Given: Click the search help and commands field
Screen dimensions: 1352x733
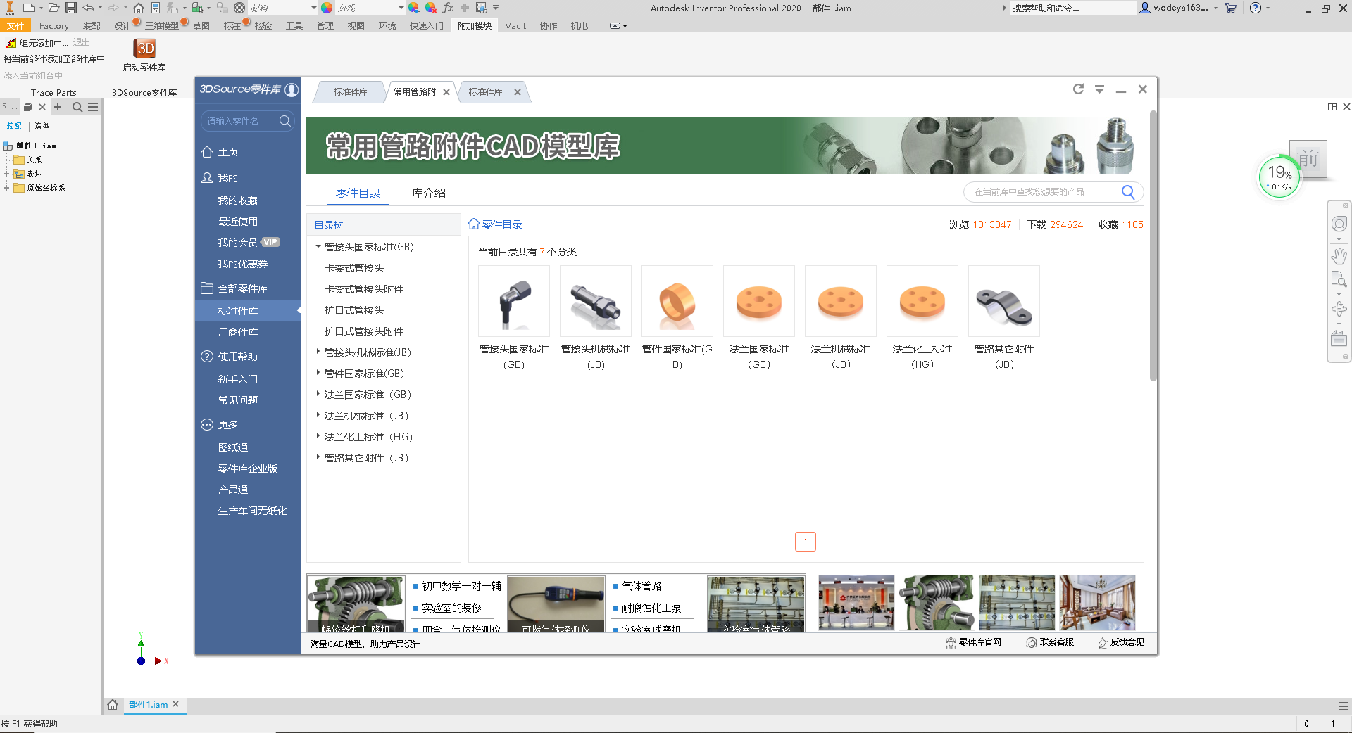Looking at the screenshot, I should (1073, 8).
